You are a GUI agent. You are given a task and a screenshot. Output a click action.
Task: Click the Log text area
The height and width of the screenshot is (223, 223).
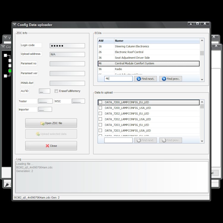pos(112,177)
